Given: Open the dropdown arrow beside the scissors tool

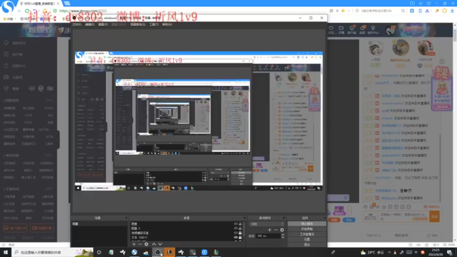Looking at the screenshot, I should (x=432, y=11).
